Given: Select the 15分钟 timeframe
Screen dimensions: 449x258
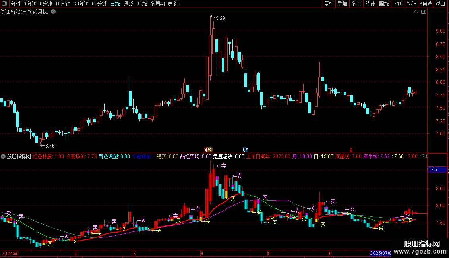Looking at the screenshot, I should (63, 4).
